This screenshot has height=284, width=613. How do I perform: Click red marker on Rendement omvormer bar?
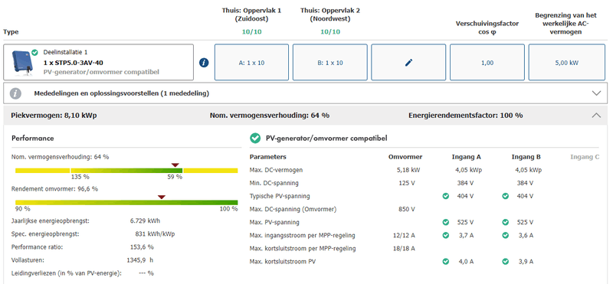pyautogui.click(x=162, y=197)
